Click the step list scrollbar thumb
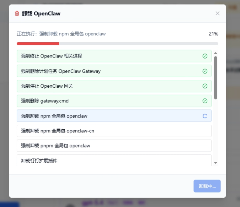 [216, 78]
